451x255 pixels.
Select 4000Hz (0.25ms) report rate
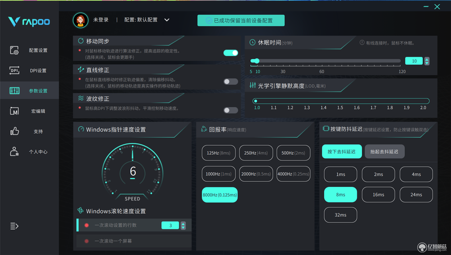tap(293, 174)
